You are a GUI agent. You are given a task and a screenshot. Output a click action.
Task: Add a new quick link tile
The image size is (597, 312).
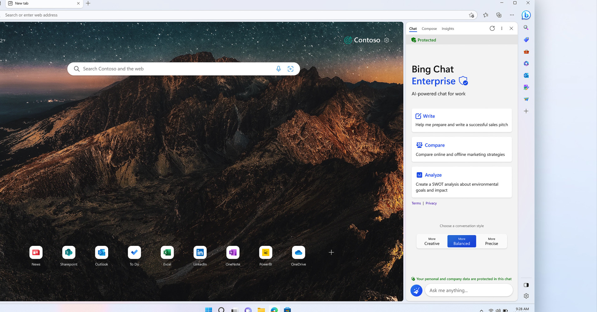click(331, 252)
